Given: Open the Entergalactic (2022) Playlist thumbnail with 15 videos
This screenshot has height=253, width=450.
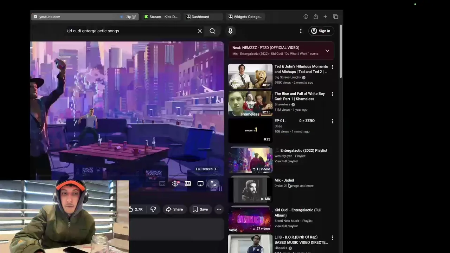Looking at the screenshot, I should (x=250, y=160).
